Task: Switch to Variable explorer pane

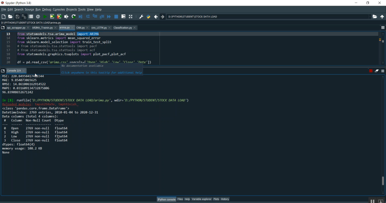Action: click(201, 199)
